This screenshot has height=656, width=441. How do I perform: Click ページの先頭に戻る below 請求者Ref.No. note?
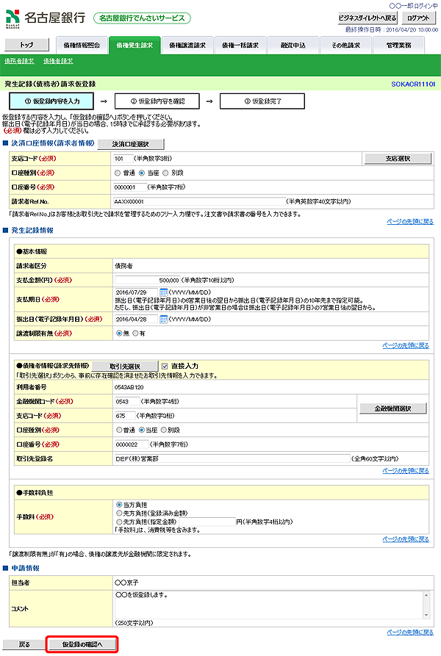click(x=410, y=222)
